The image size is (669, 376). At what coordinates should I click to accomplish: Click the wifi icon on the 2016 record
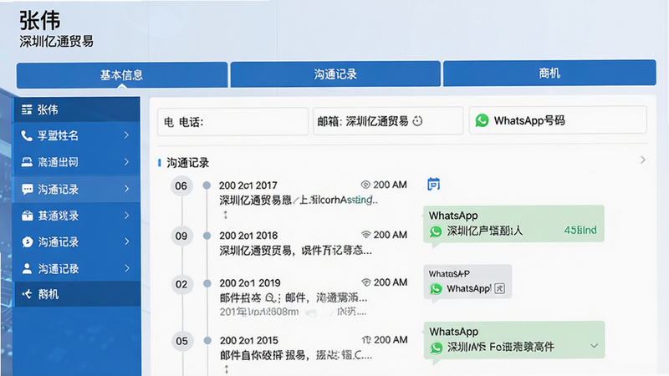pyautogui.click(x=365, y=235)
